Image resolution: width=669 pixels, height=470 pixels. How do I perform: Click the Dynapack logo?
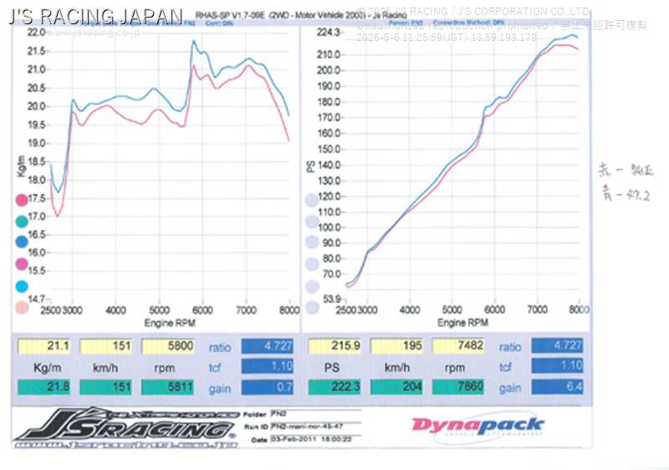477,426
